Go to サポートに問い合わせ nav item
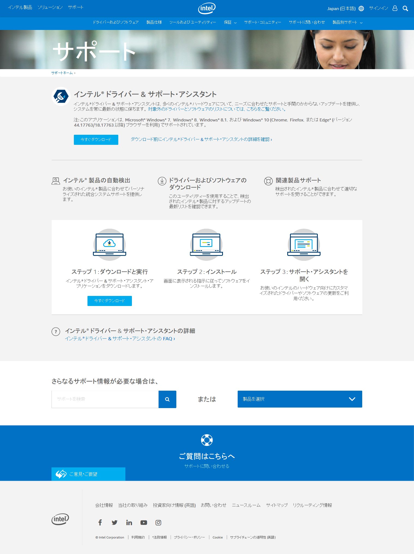414x554 pixels. coord(307,22)
